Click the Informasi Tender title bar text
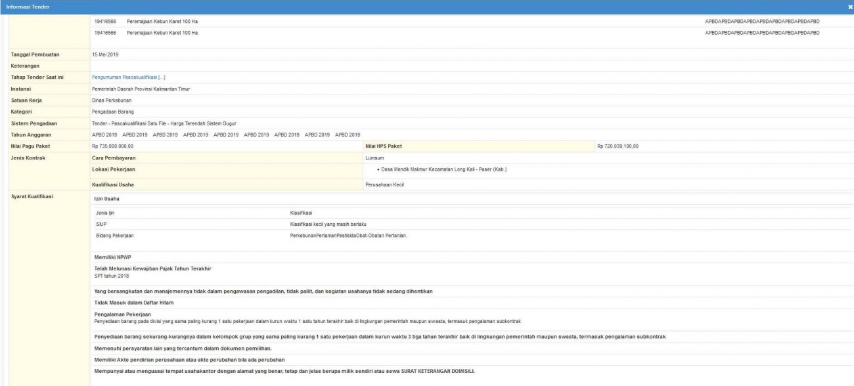The width and height of the screenshot is (854, 386). (28, 7)
